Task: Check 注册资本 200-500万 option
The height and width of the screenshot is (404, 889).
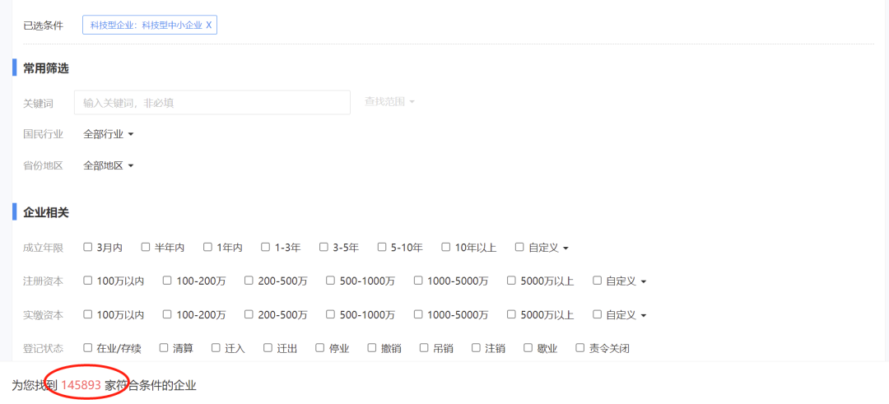Action: pyautogui.click(x=249, y=281)
